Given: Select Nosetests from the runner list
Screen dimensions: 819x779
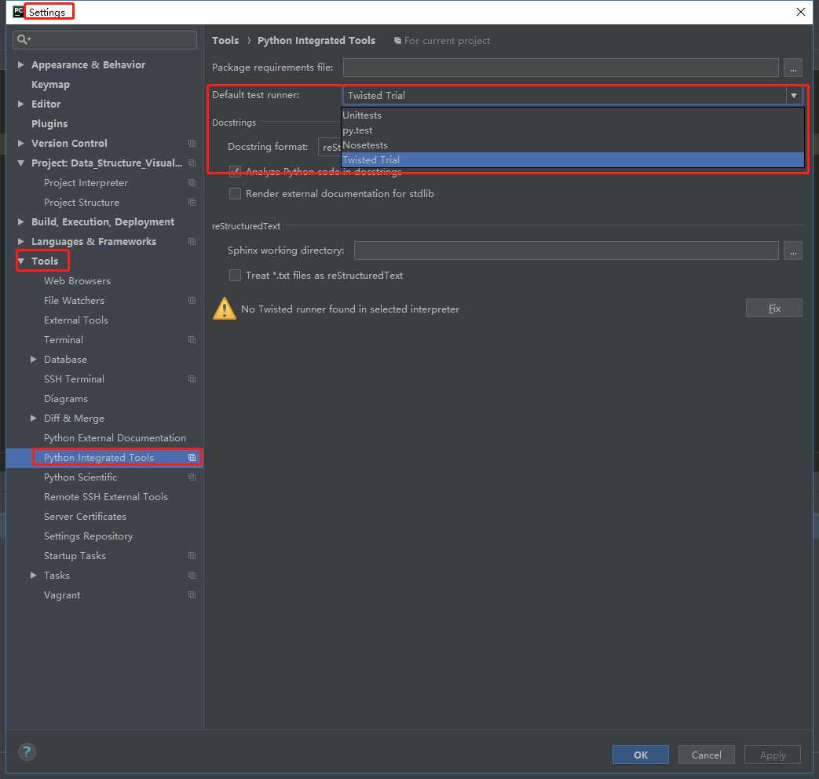Looking at the screenshot, I should pyautogui.click(x=572, y=145).
